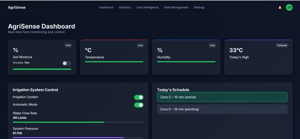
Task: Click the 49 L/min flow rate value
Action: 20,118
